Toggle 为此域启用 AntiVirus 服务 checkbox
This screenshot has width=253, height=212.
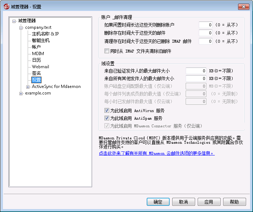(x=107, y=111)
